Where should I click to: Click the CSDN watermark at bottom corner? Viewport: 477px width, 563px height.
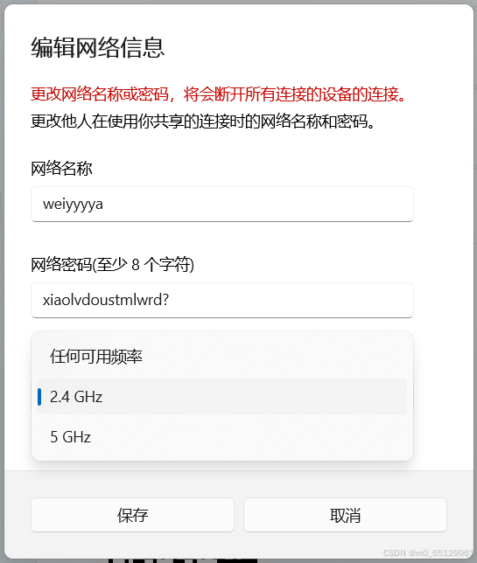click(428, 553)
